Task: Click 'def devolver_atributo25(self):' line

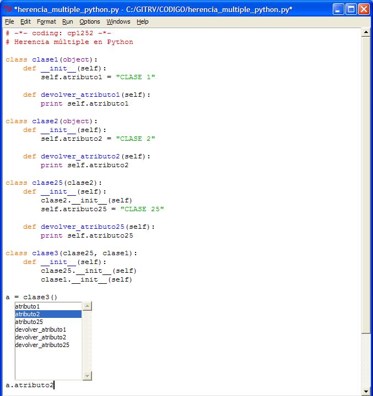Action: tap(89, 227)
